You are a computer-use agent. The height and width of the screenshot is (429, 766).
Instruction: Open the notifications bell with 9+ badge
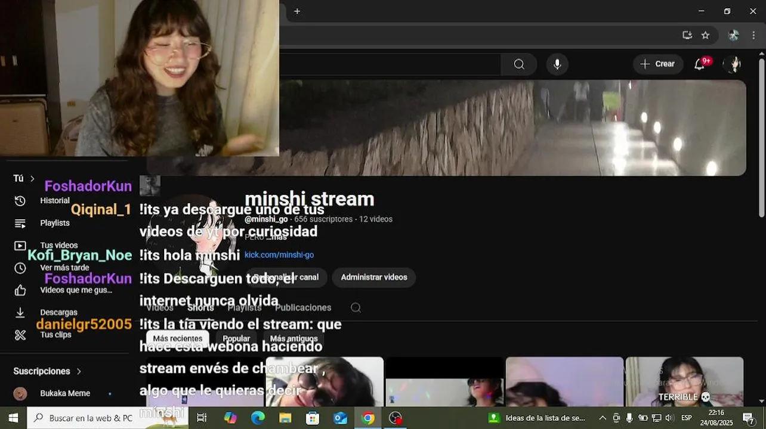pos(700,64)
